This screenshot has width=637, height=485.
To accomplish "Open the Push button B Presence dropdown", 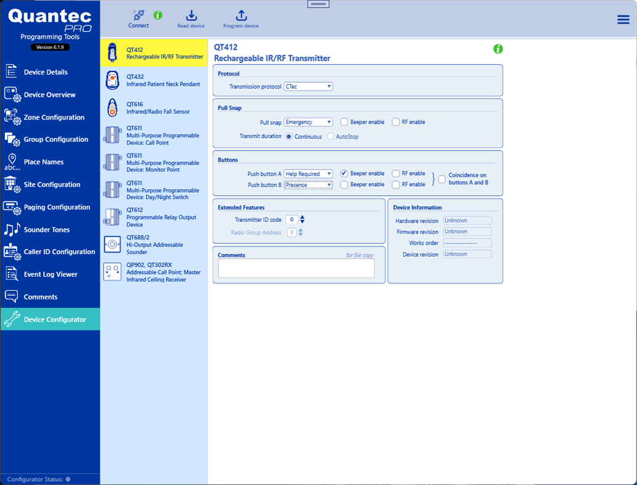I will (308, 185).
